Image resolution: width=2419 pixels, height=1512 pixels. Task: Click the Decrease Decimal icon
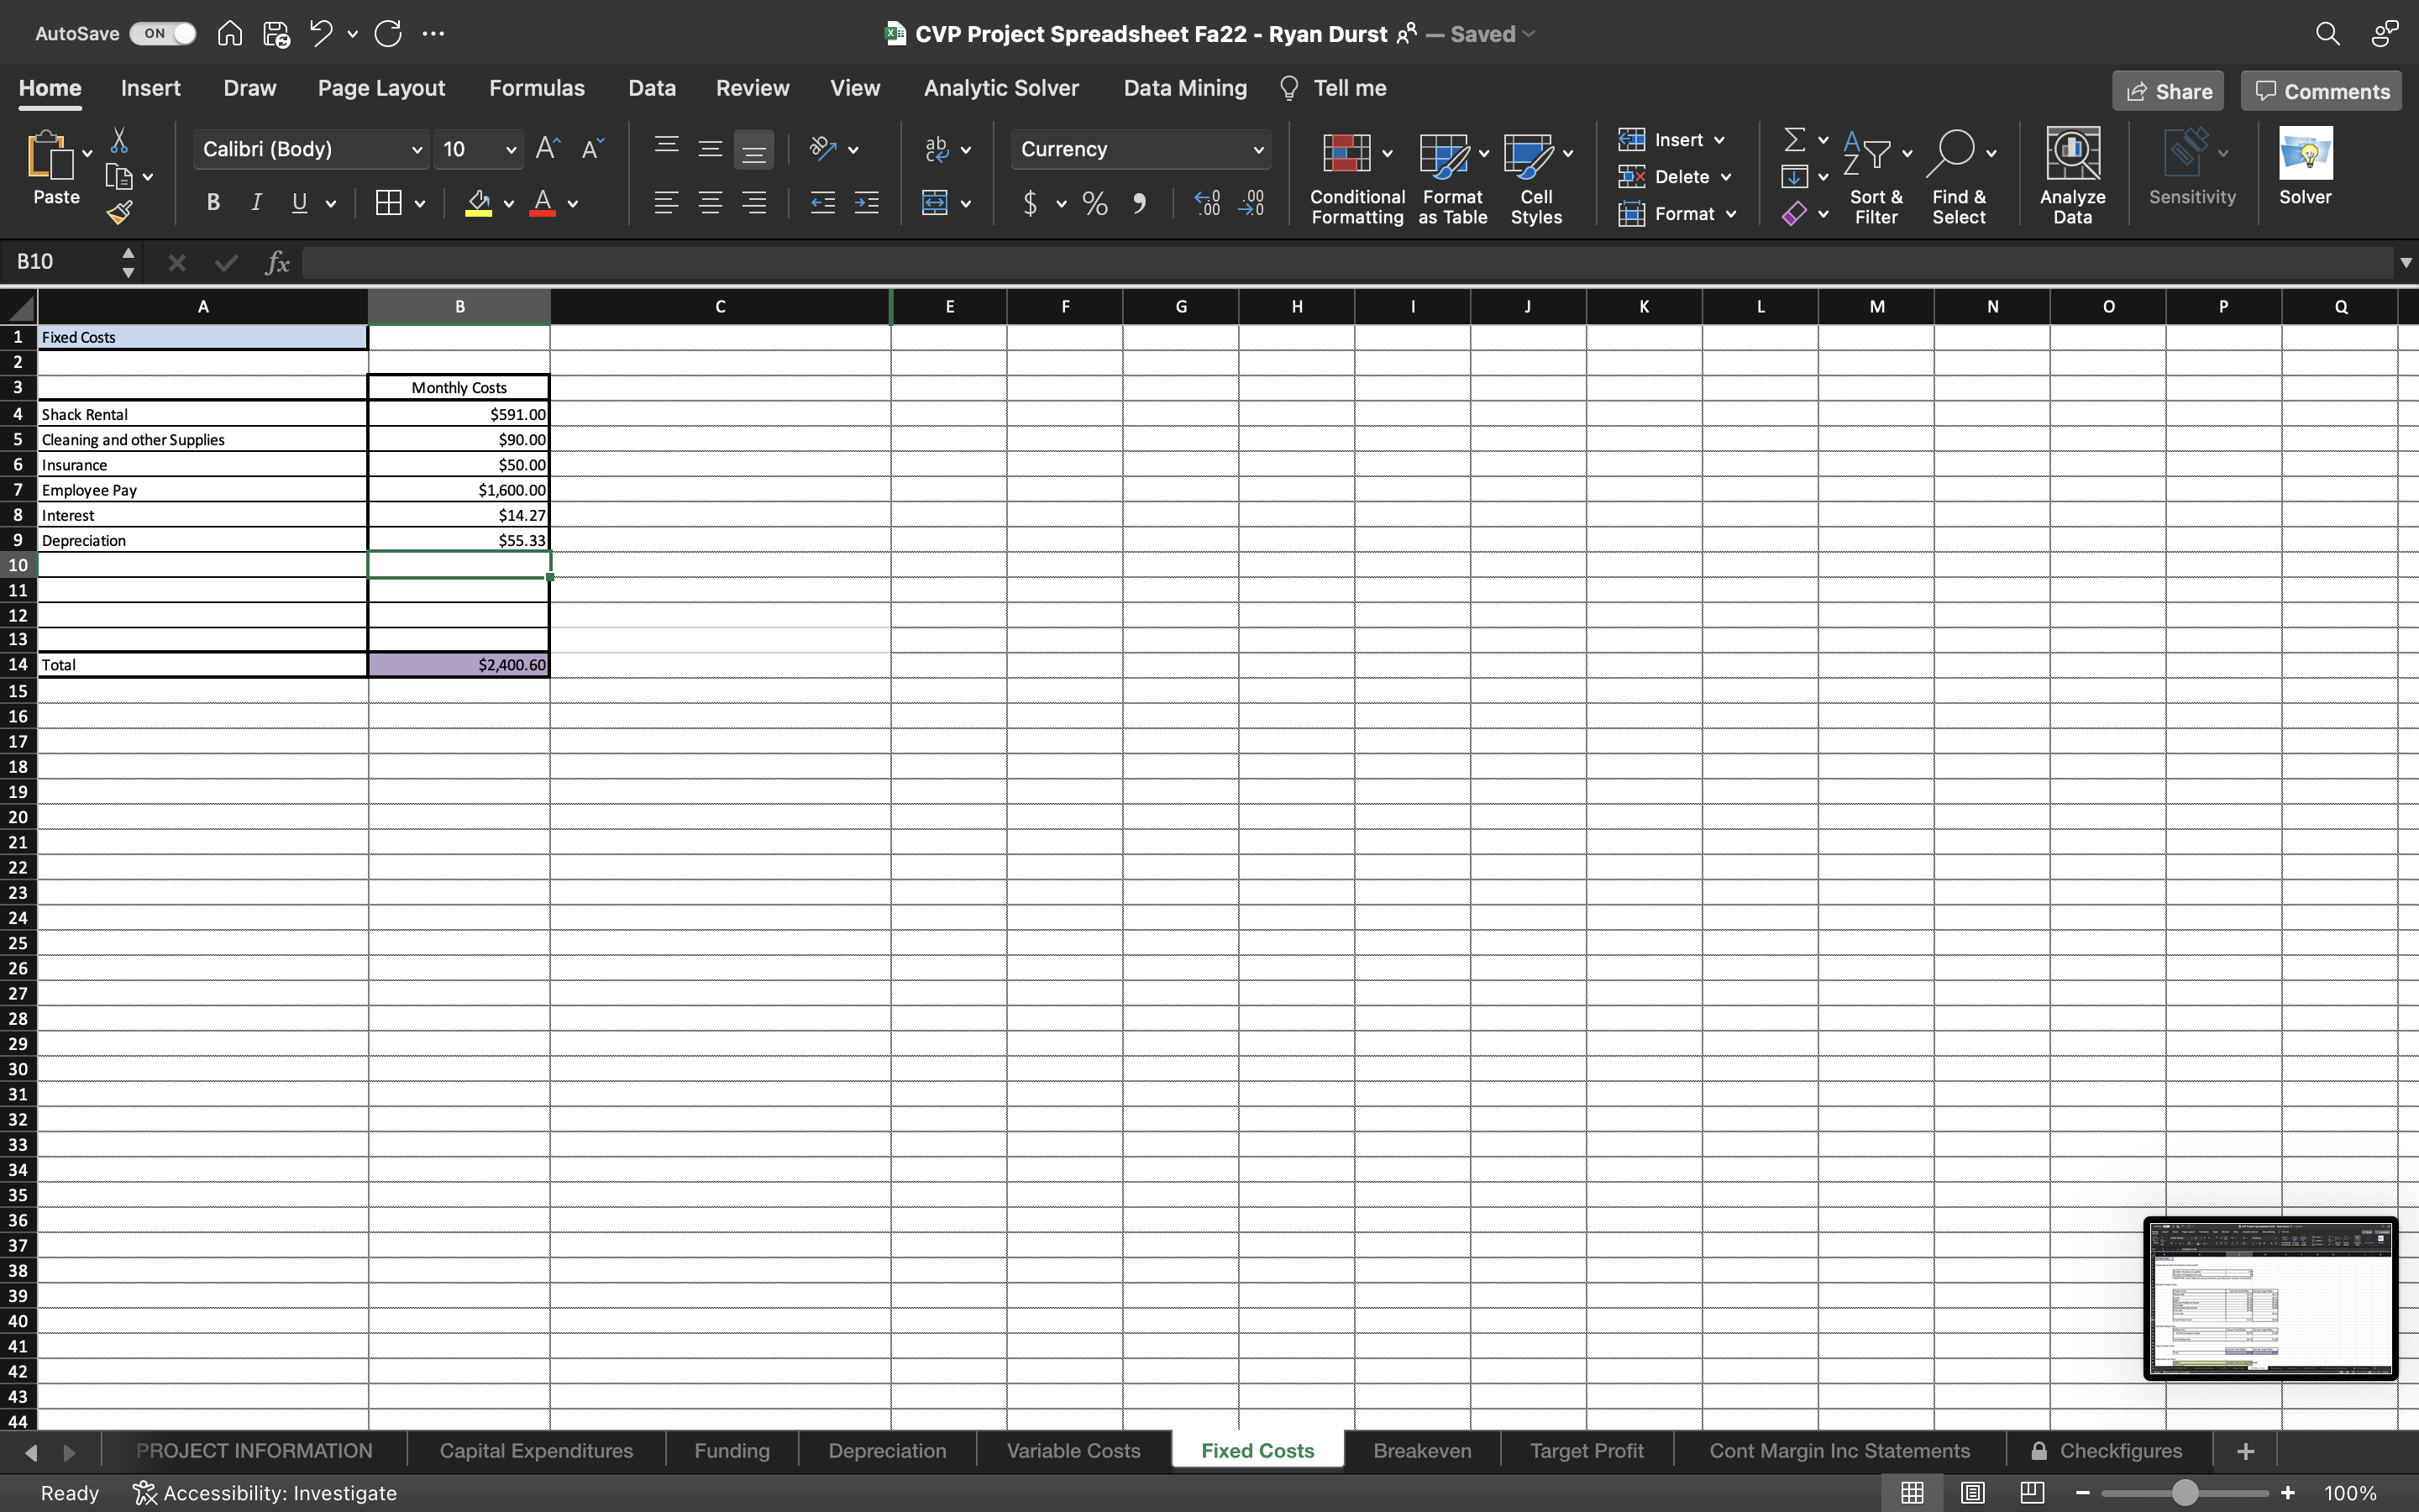(x=1253, y=203)
